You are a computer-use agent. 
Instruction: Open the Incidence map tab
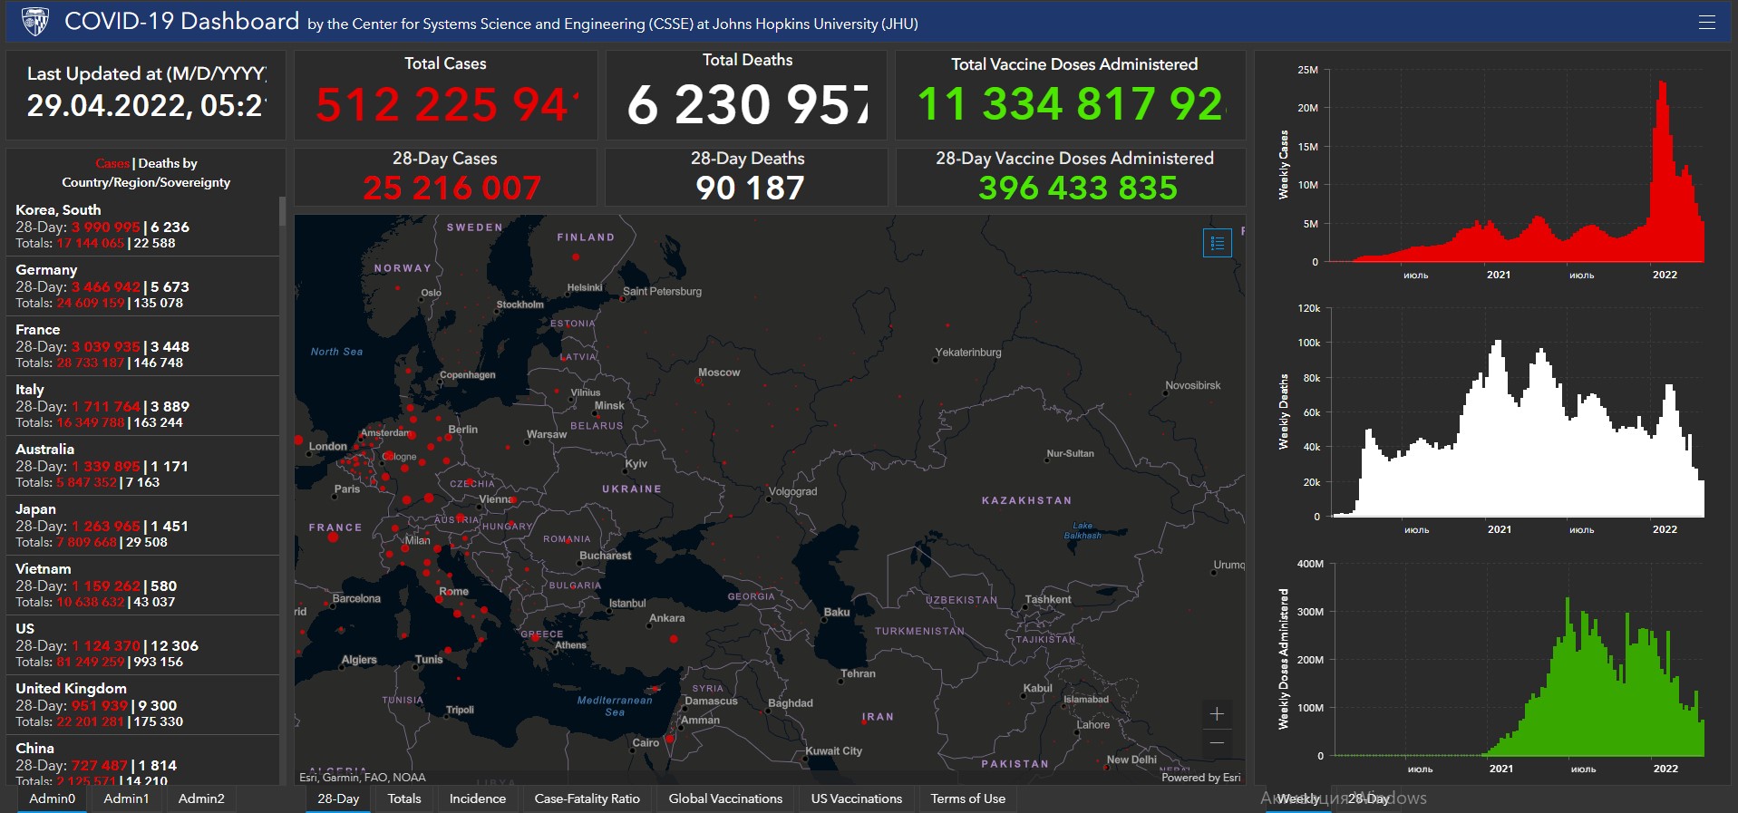(478, 798)
